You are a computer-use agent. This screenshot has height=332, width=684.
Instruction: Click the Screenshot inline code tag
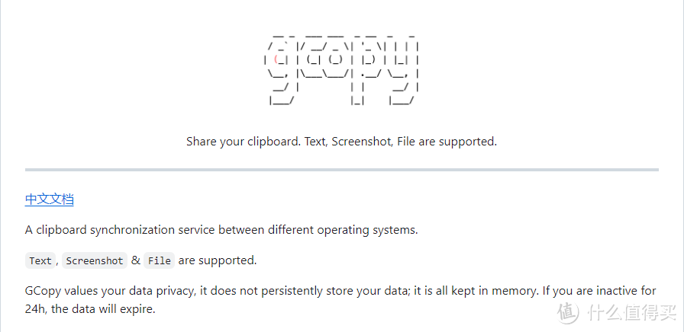click(x=94, y=260)
